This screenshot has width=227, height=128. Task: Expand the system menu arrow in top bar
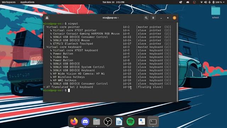click(x=224, y=2)
